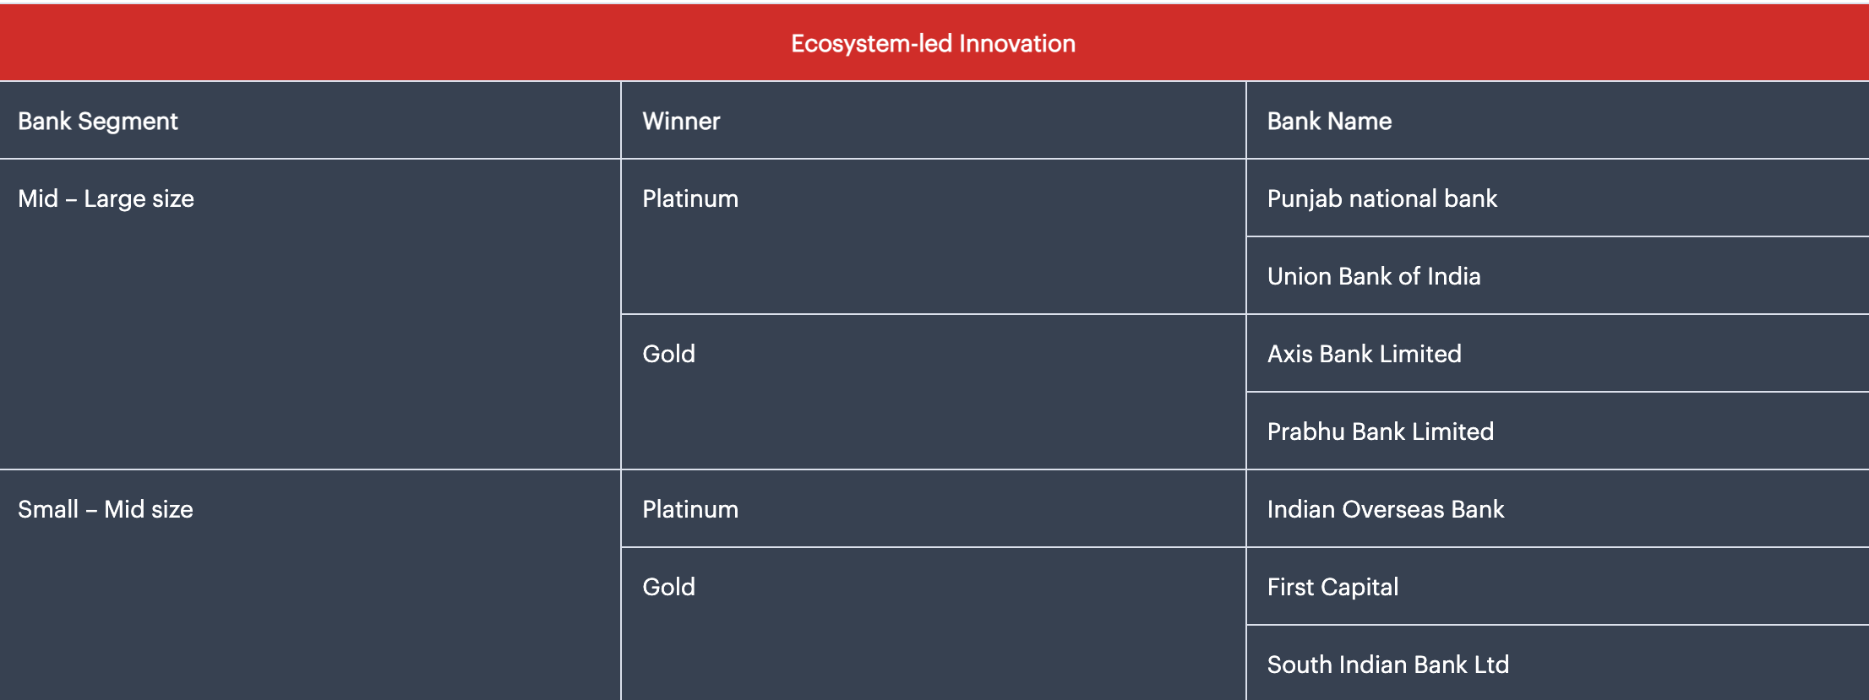Click Platinum in the Small – Mid segment

coord(690,510)
